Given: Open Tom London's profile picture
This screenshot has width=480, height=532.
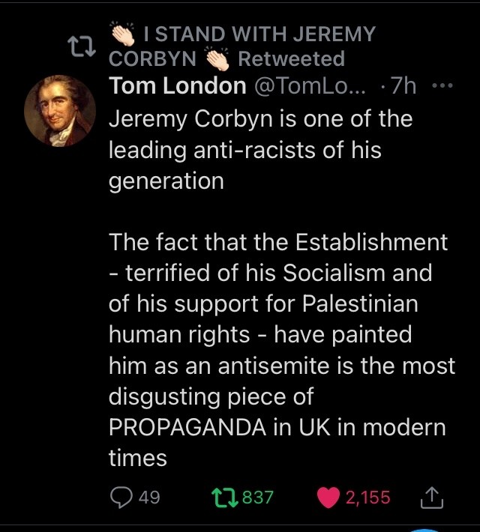Looking at the screenshot, I should click(60, 111).
